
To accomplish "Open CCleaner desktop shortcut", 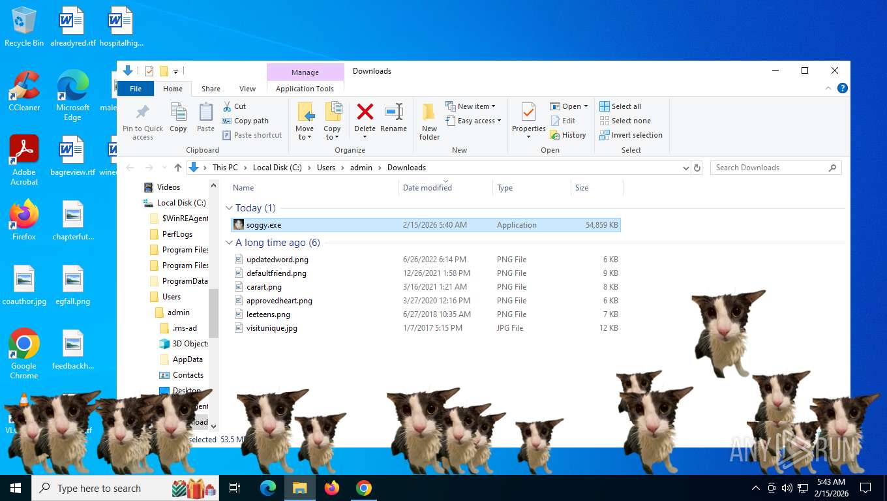I will coord(24,91).
